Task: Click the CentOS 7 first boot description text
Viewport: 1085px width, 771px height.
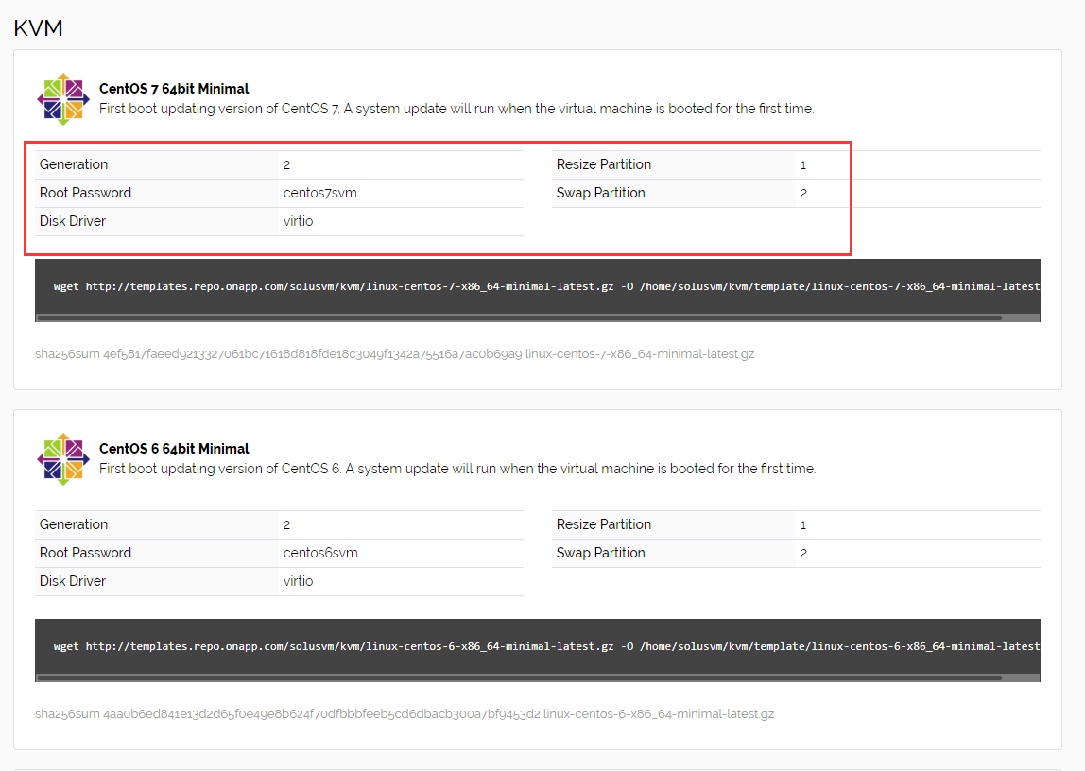Action: tap(456, 109)
